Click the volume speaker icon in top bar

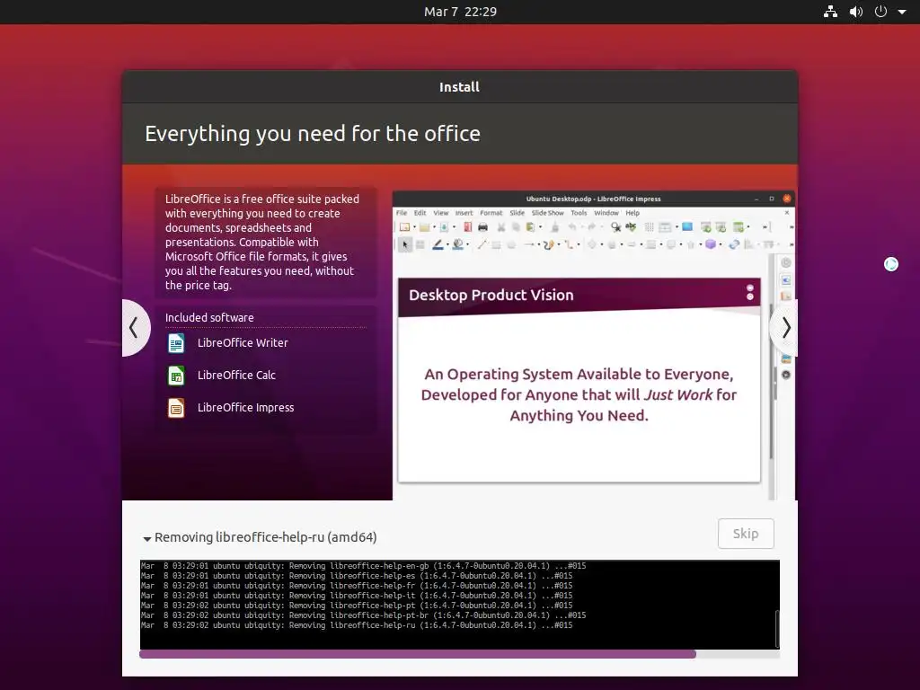[x=856, y=12]
